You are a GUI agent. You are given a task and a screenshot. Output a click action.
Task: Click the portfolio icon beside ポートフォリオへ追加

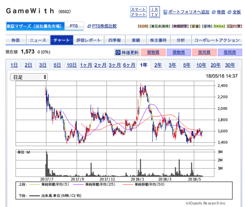[165, 12]
